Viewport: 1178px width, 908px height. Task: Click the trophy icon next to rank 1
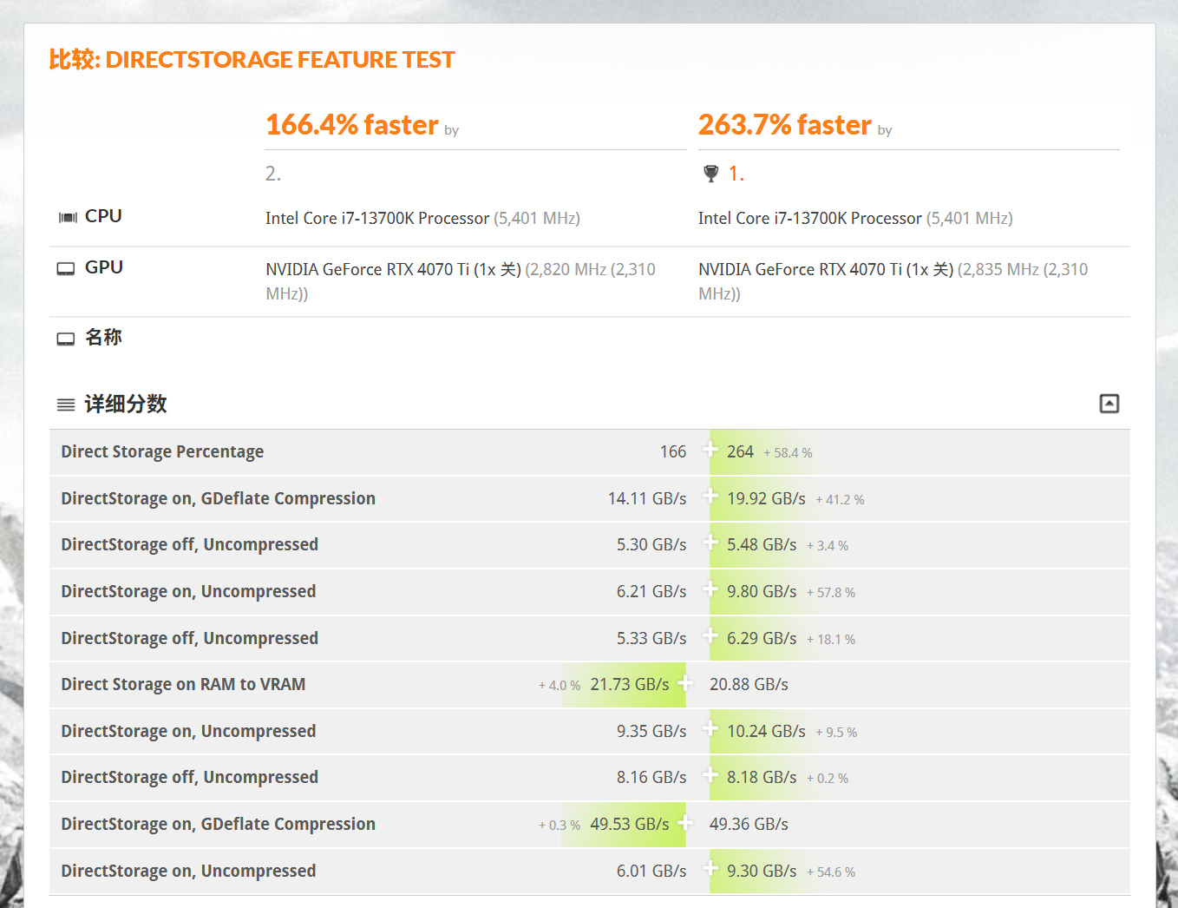tap(711, 174)
